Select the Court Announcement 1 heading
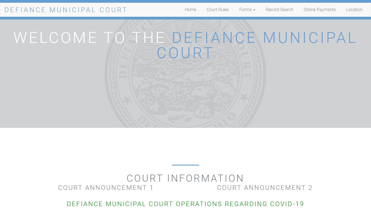Screen dimensions: 371x208 (106, 188)
